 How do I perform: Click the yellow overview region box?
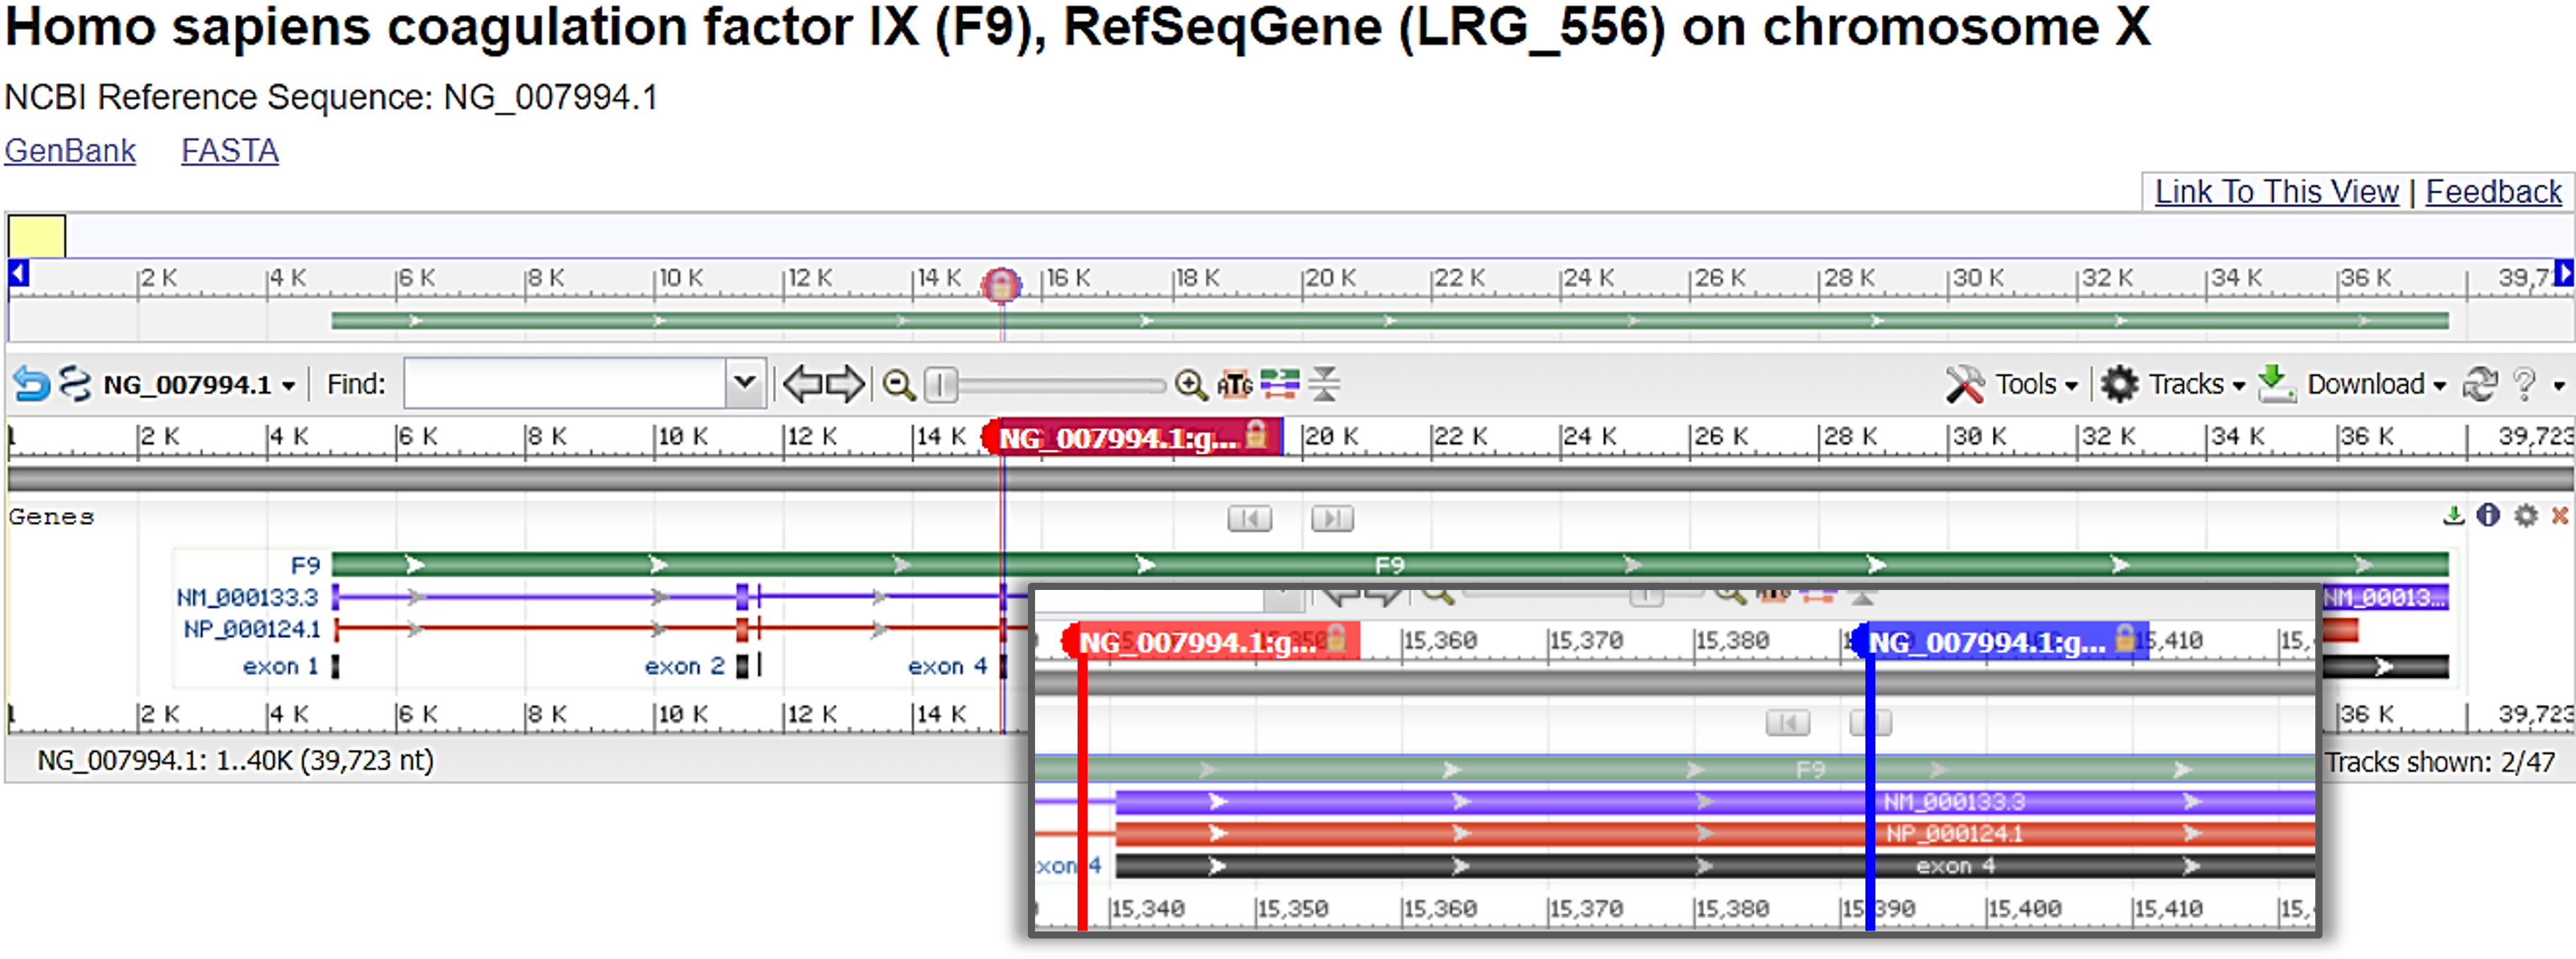(37, 236)
